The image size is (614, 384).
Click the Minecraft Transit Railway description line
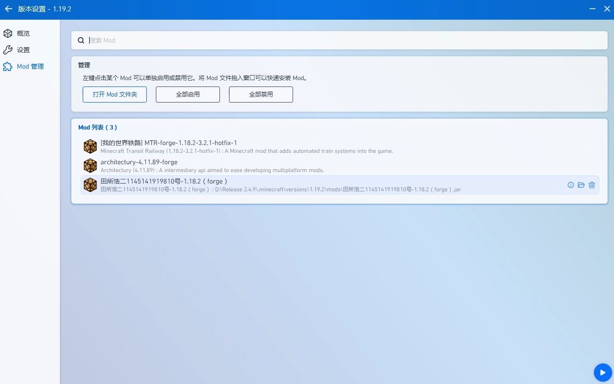[x=247, y=151]
